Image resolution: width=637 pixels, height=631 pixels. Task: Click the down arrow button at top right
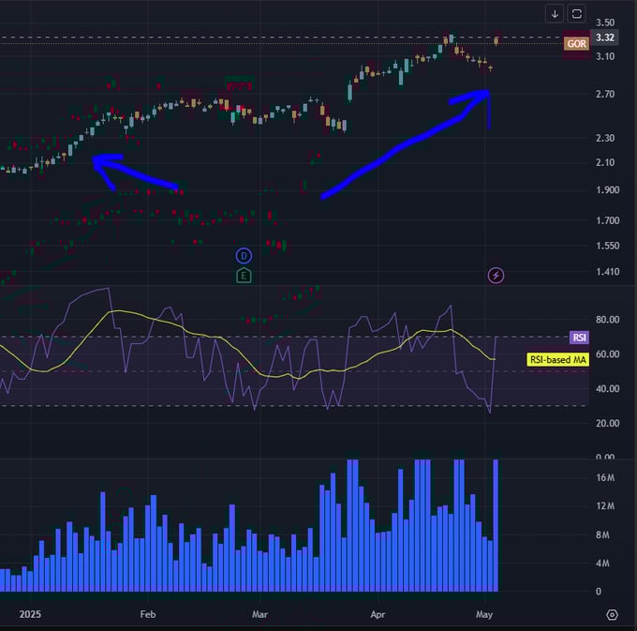(x=555, y=14)
